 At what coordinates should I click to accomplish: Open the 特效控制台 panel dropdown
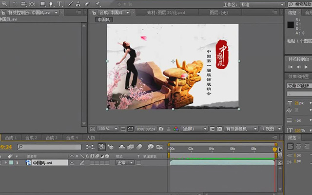click(x=33, y=13)
